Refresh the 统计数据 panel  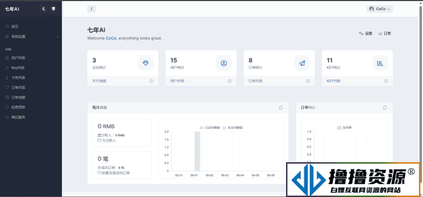[281, 107]
